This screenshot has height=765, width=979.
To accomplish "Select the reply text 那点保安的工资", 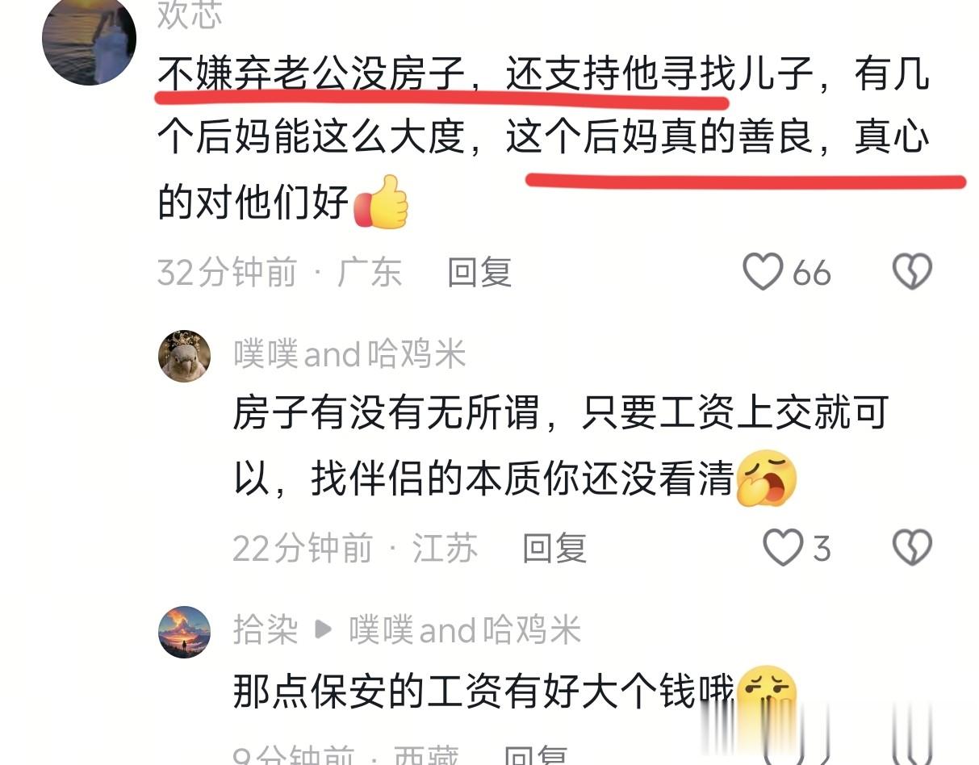I will click(484, 692).
